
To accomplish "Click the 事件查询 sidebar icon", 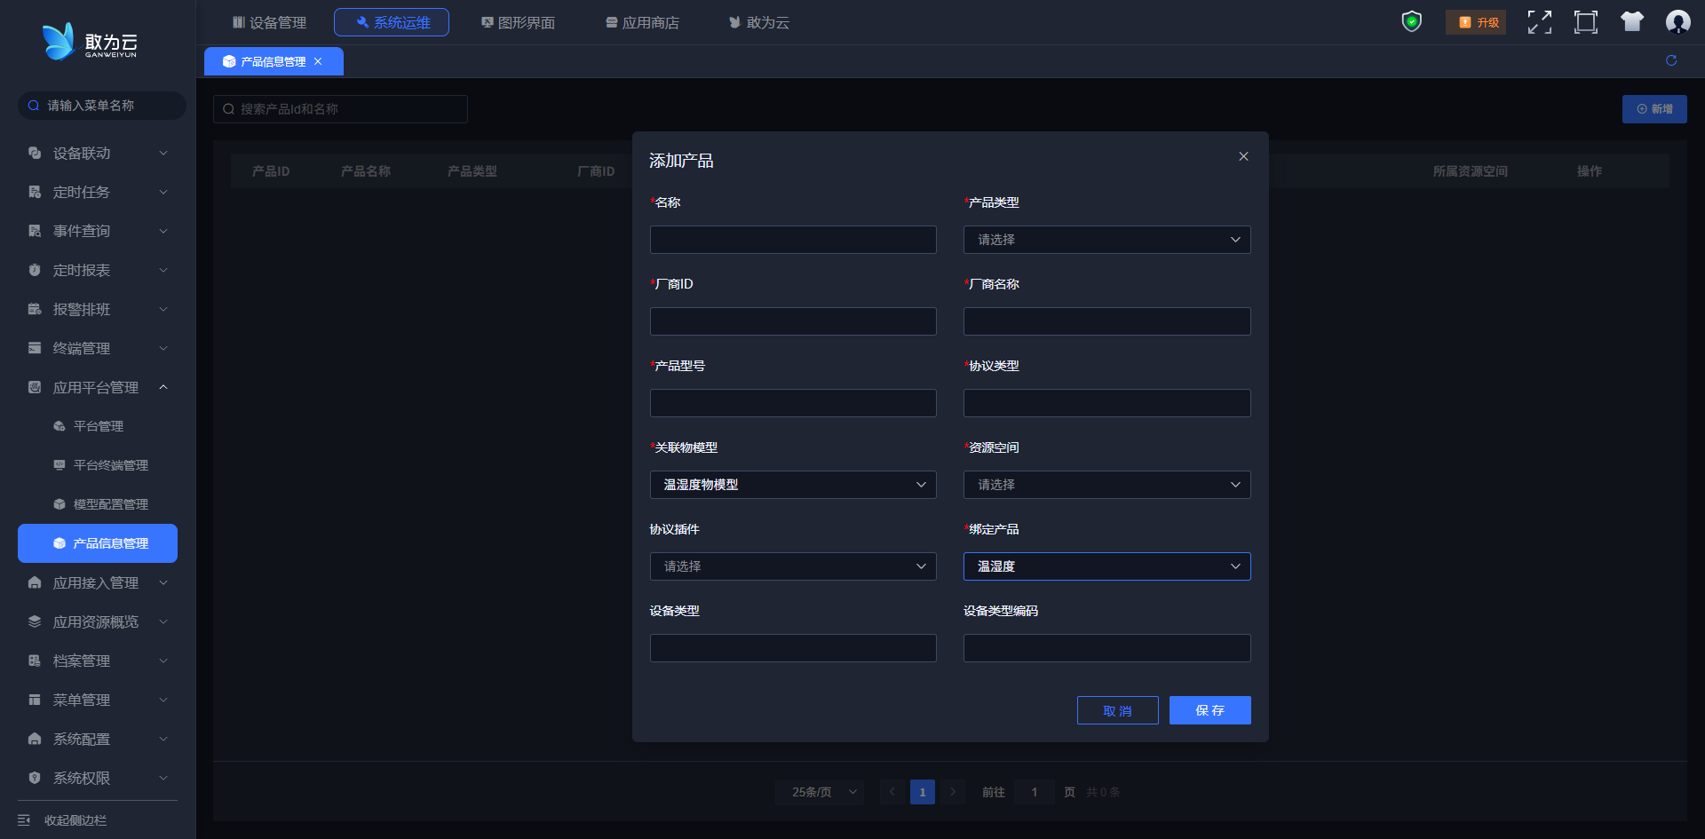I will (35, 231).
